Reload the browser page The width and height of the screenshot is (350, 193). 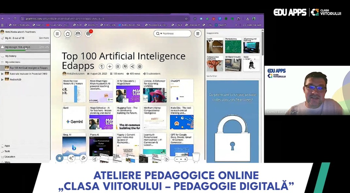(x=15, y=19)
